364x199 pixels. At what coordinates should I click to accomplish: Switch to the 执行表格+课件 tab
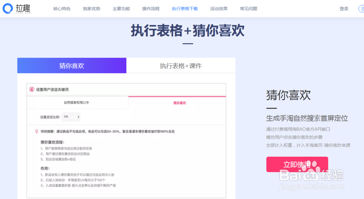point(181,65)
